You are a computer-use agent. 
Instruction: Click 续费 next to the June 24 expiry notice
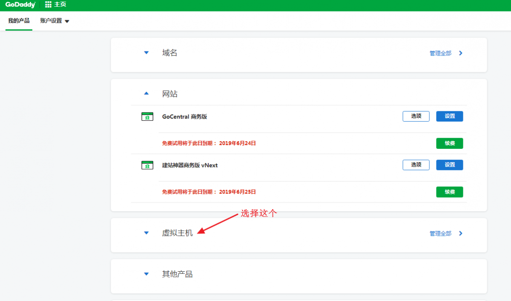pyautogui.click(x=449, y=143)
